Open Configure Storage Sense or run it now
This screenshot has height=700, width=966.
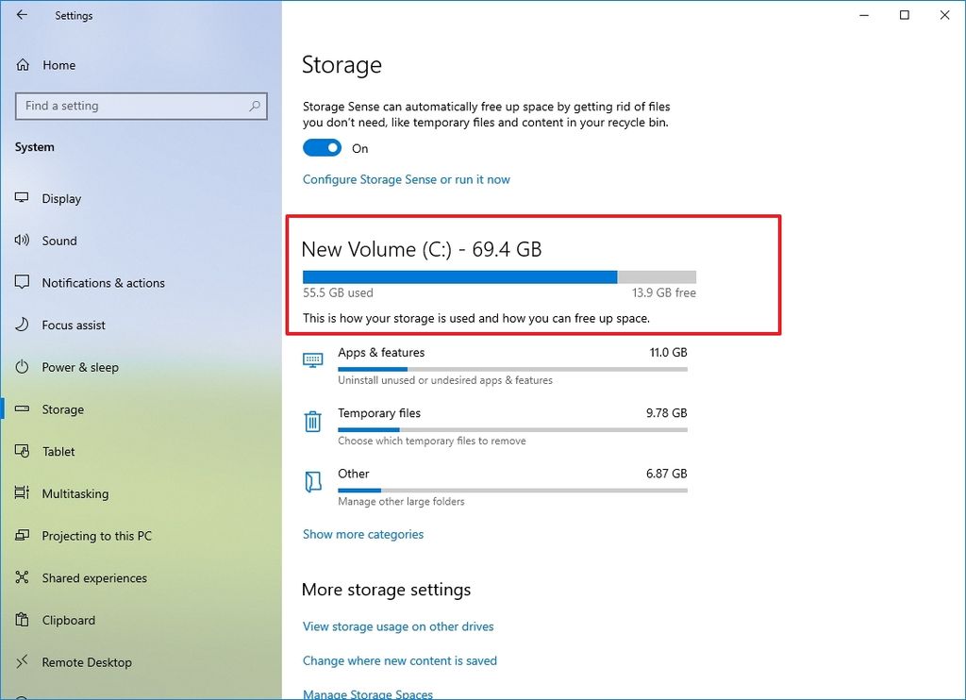tap(406, 179)
